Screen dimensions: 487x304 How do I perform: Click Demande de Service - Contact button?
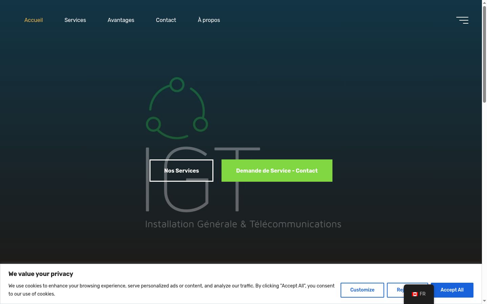click(277, 171)
